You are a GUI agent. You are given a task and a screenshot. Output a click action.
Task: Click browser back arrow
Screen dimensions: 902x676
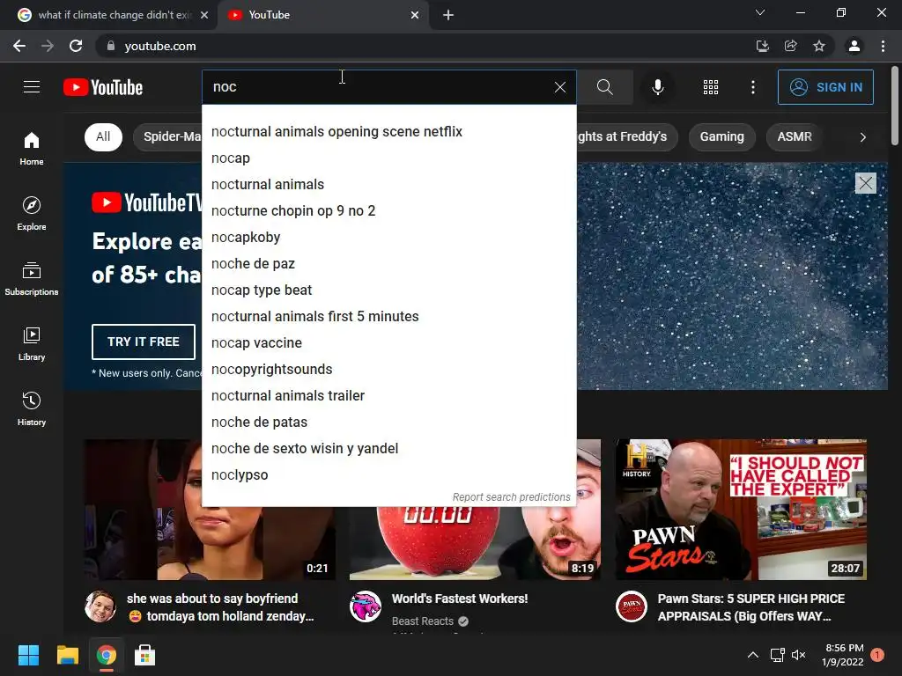[x=19, y=46]
